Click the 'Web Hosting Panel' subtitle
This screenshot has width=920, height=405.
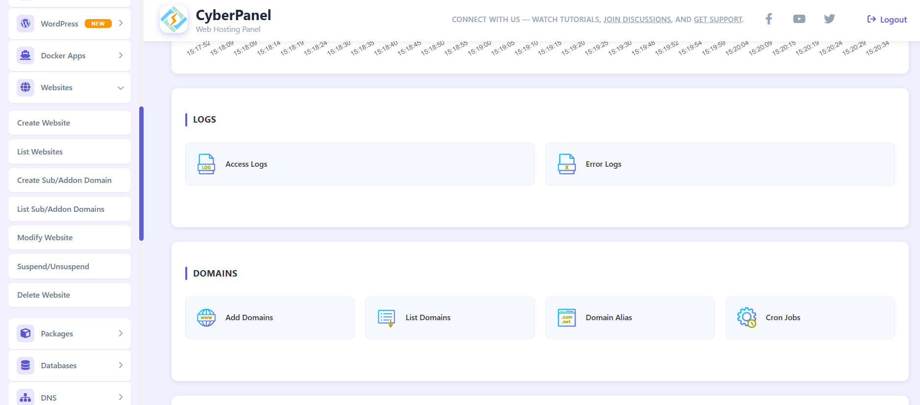228,29
